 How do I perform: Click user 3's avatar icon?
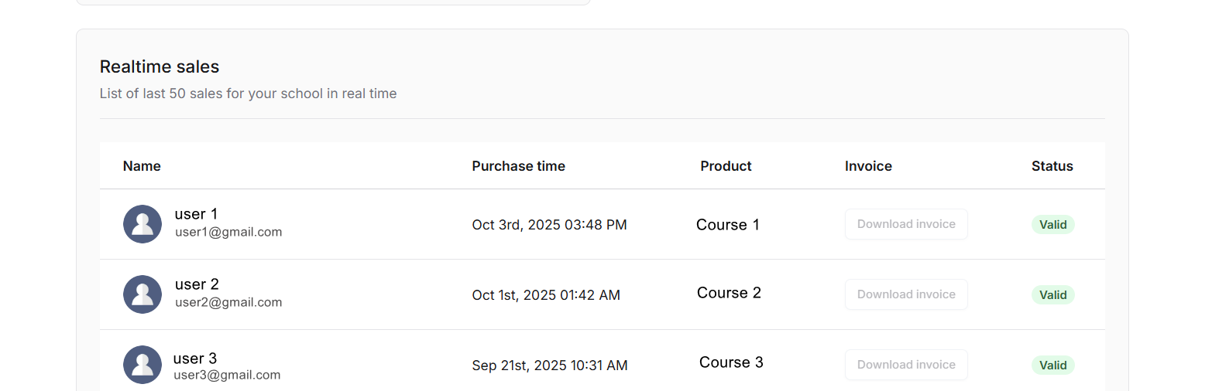point(142,365)
